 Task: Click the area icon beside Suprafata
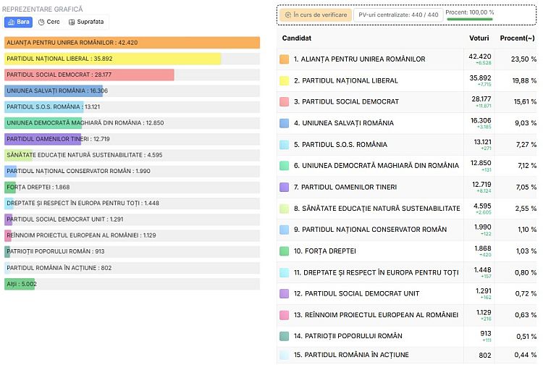(72, 22)
